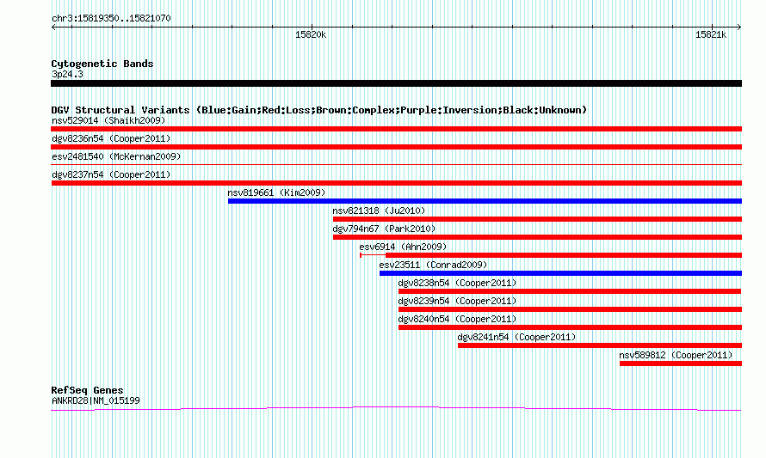This screenshot has width=766, height=458.
Task: Select the nsv819661 (Kim2009) label
Action: click(x=276, y=192)
